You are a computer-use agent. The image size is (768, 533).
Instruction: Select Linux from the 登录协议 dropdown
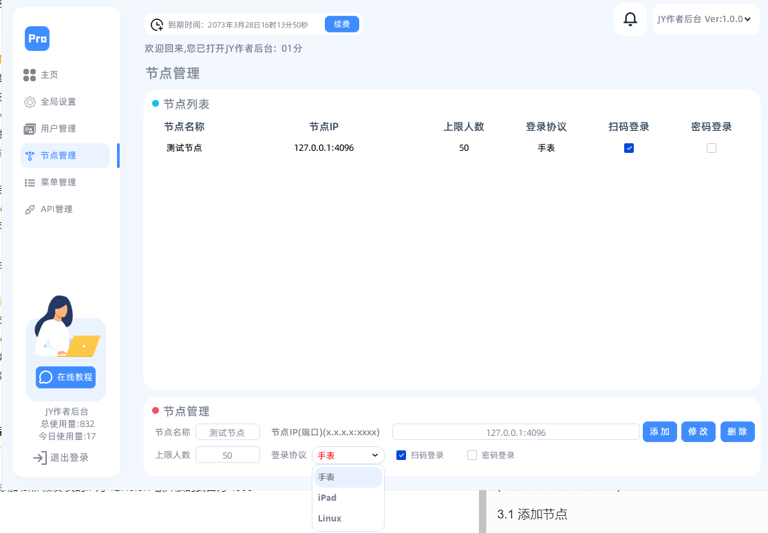coord(329,519)
